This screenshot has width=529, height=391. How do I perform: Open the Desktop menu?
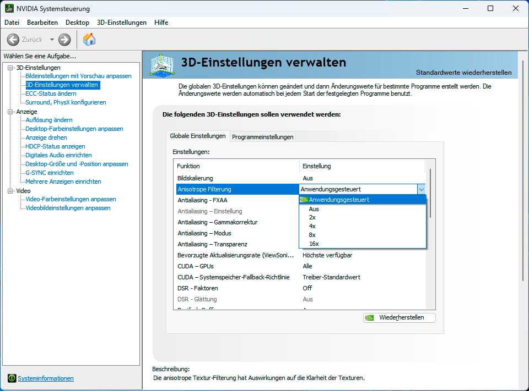pos(77,23)
